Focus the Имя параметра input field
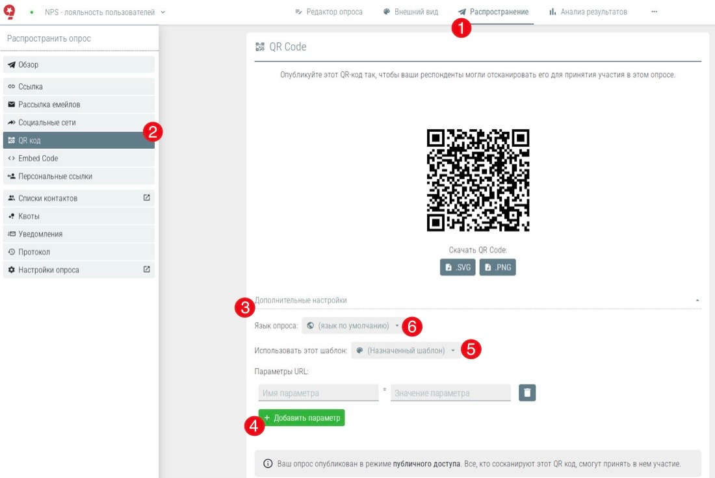The width and height of the screenshot is (715, 478). [318, 393]
